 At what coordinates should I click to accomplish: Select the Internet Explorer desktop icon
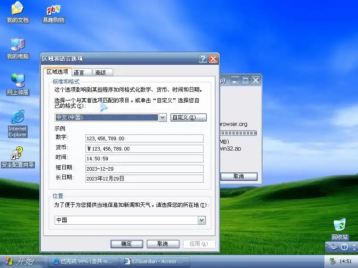click(x=17, y=124)
